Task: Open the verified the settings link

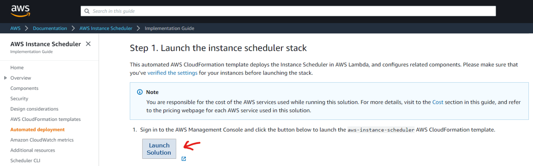Action: 172,73
